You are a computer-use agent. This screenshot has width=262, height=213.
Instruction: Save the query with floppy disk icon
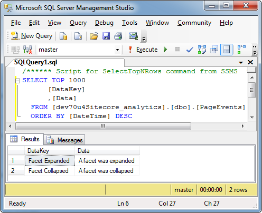click(106, 36)
